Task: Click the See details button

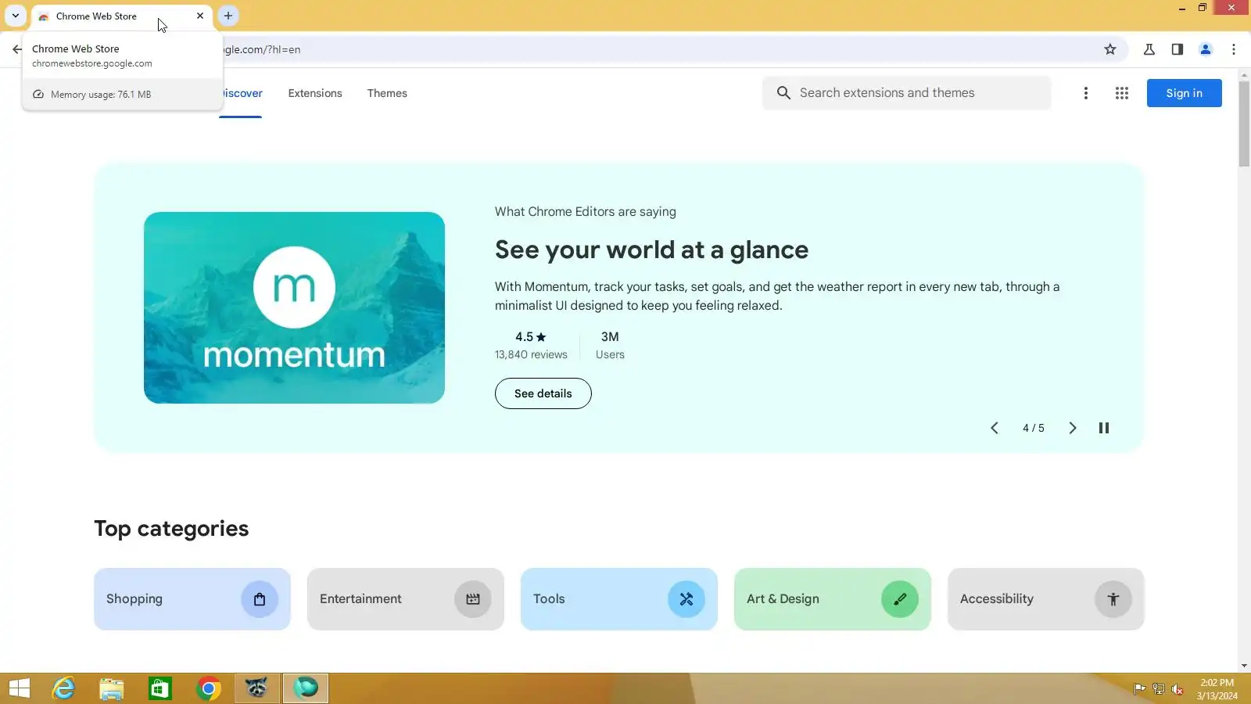Action: tap(543, 393)
